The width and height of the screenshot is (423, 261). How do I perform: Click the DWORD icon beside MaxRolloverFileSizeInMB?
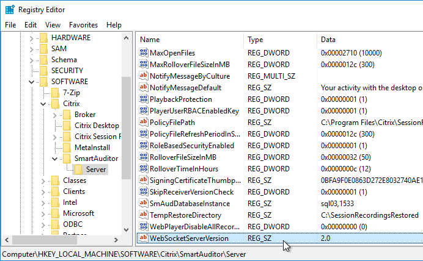click(x=144, y=64)
